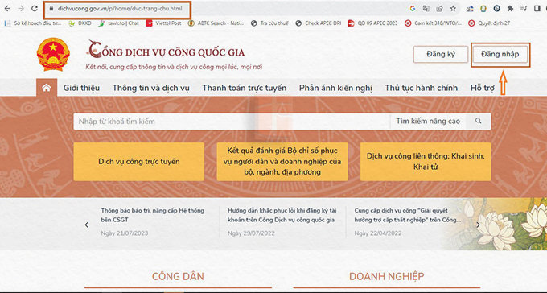Switch to the DOANH NGHIỆP tab
The image size is (547, 293).
point(387,277)
